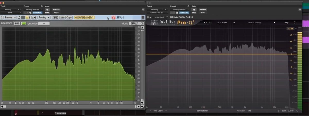This screenshot has height=116, width=309.
Task: Open Routing dropdown arrow in SPAN
Action: pos(48,17)
